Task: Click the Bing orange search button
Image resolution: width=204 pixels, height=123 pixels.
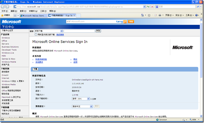Action: click(125, 22)
